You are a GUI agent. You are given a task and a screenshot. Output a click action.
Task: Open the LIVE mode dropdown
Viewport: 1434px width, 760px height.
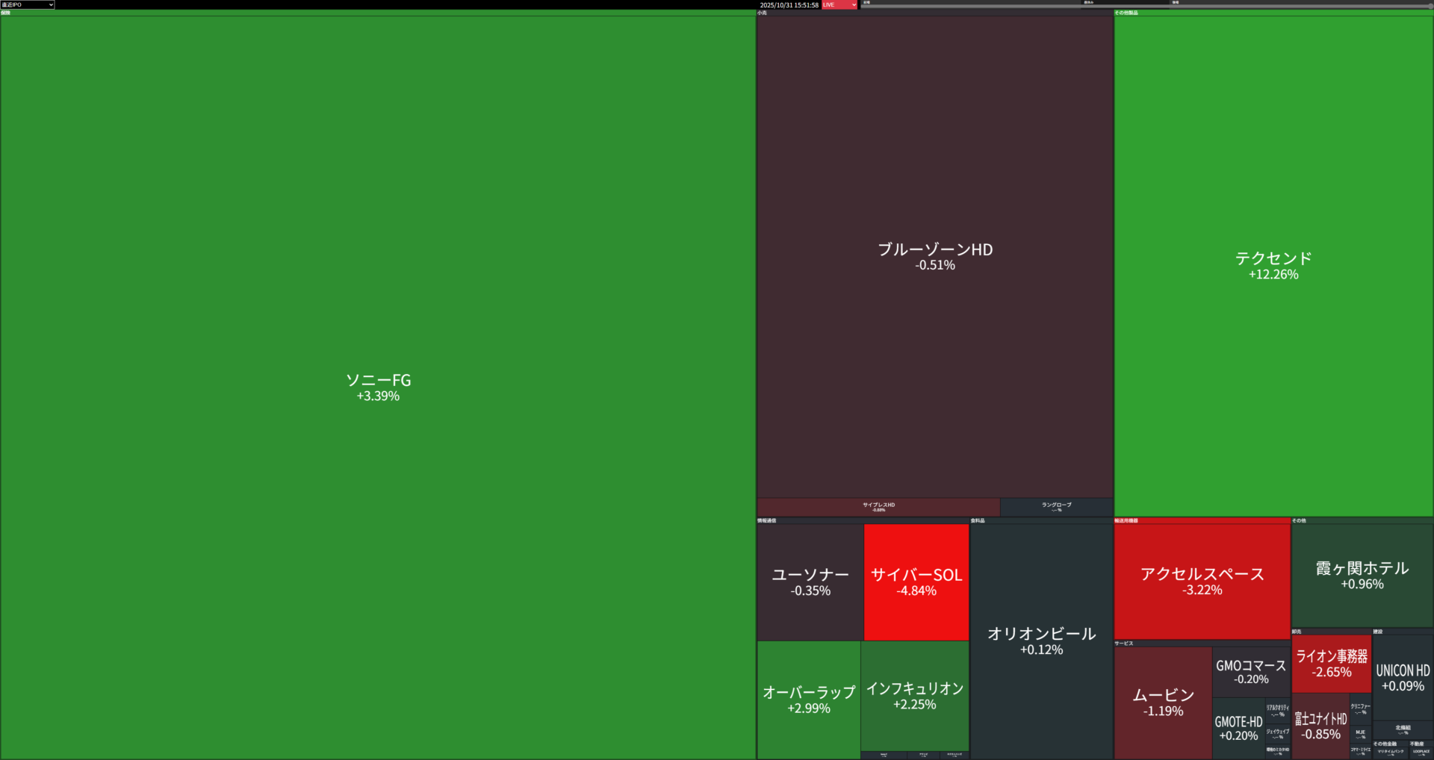coord(839,4)
